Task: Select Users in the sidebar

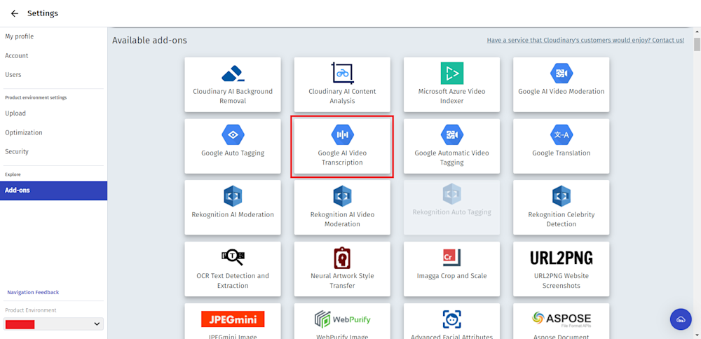Action: (13, 74)
